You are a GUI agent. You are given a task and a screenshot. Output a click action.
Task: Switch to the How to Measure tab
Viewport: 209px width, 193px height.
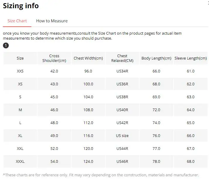(52, 21)
